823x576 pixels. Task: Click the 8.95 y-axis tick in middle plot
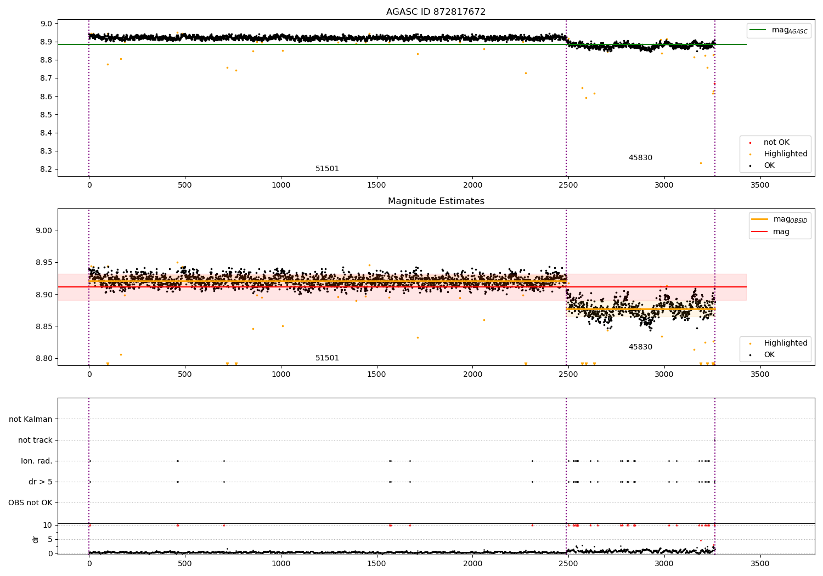point(44,262)
